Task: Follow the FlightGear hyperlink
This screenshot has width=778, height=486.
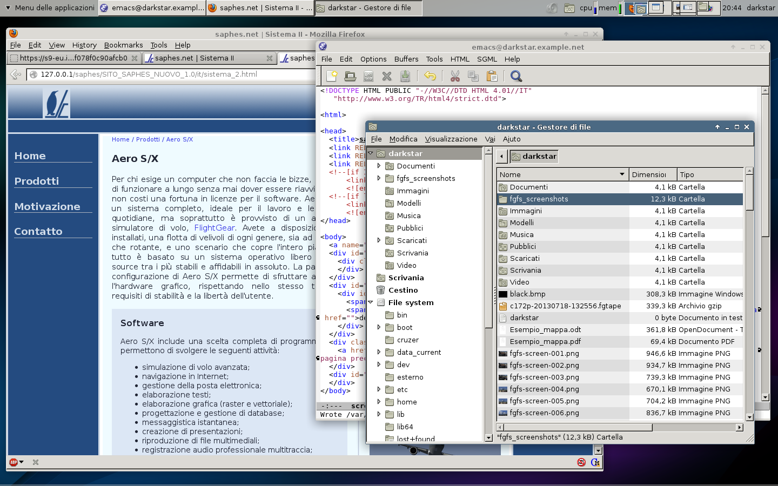Action: [214, 228]
